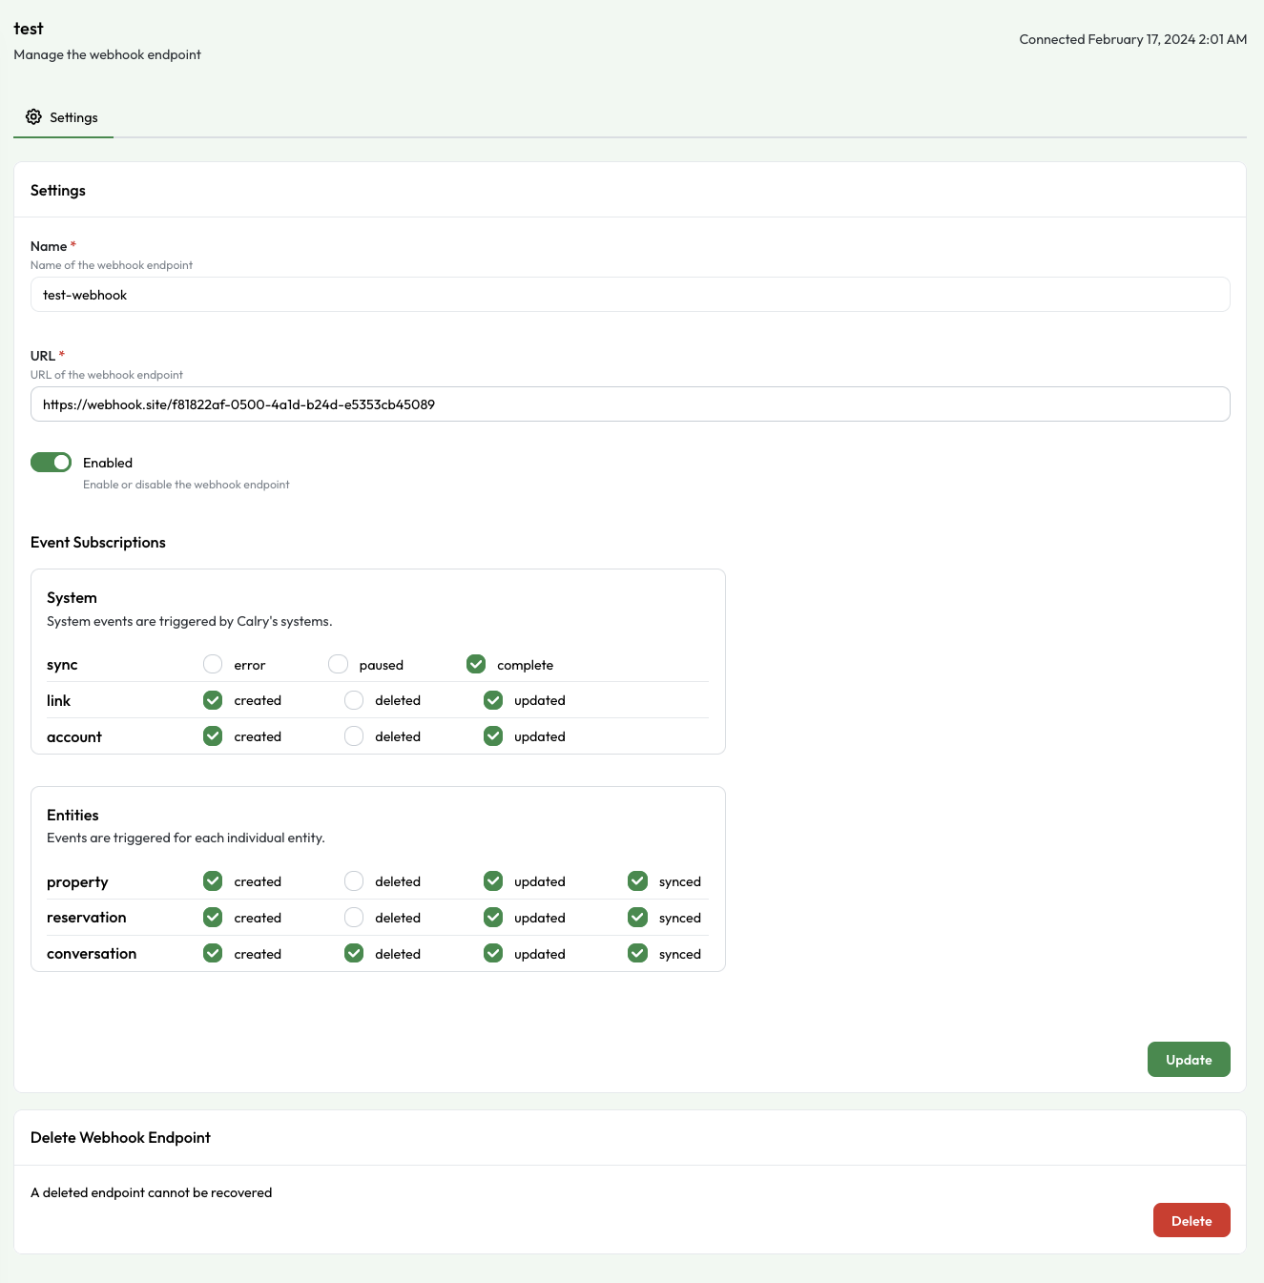Click the "Manage the webhook endpoint" subtitle
The image size is (1264, 1283).
click(x=108, y=55)
